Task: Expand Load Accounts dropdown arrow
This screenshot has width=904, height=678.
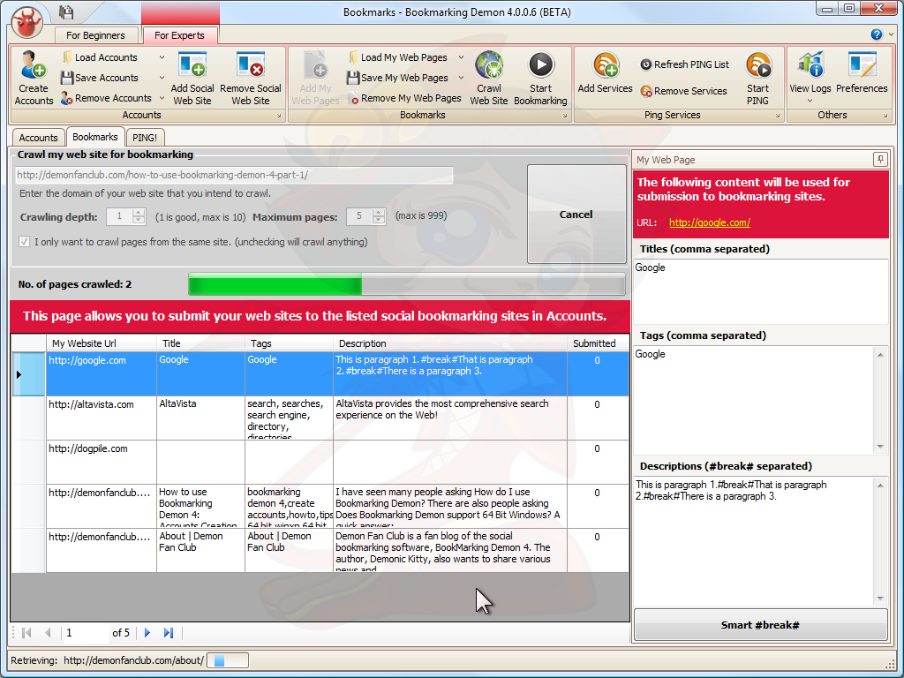Action: (x=162, y=57)
